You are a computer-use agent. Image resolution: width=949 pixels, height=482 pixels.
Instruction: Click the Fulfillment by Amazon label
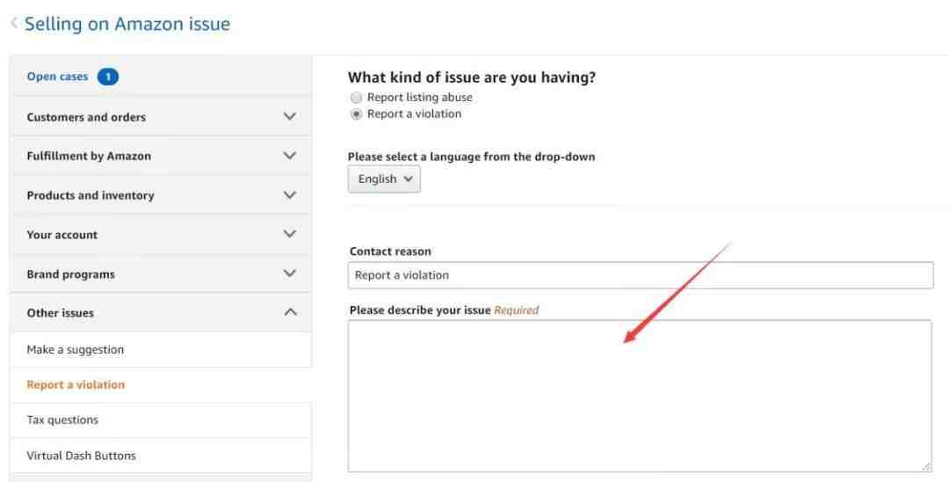click(89, 156)
